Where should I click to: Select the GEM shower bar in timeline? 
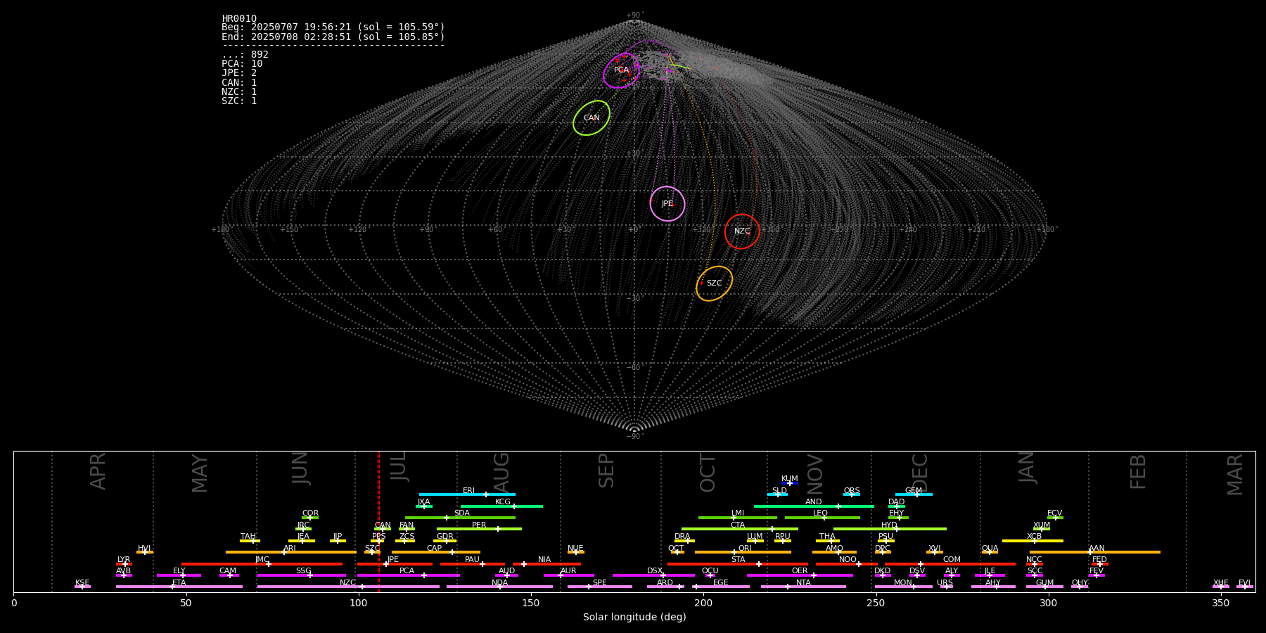click(x=914, y=494)
